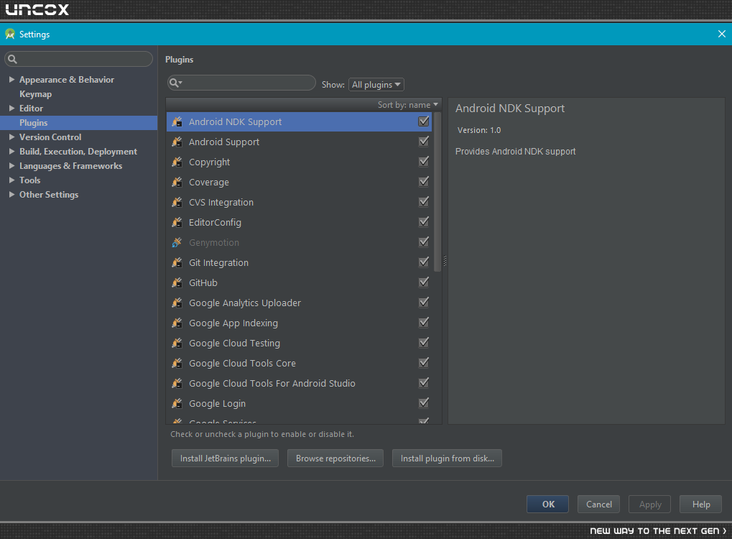Disable the CVS Integration checkbox
The height and width of the screenshot is (539, 732).
point(423,202)
